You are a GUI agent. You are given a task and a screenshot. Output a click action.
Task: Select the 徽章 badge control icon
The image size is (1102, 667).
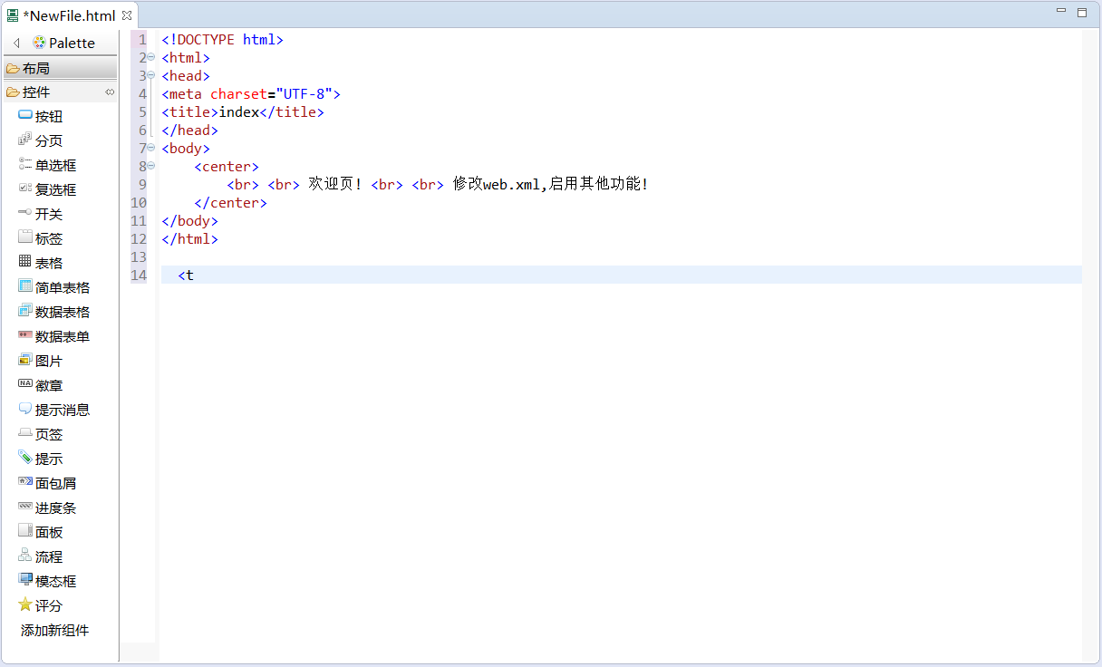click(x=25, y=385)
